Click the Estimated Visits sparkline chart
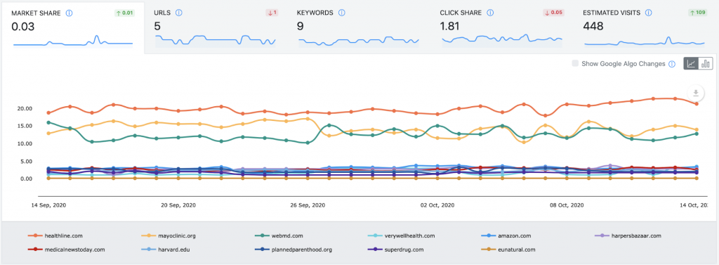719x265 pixels. 645,41
